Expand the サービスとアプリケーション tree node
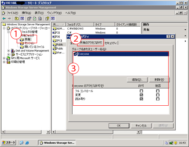 (8, 55)
